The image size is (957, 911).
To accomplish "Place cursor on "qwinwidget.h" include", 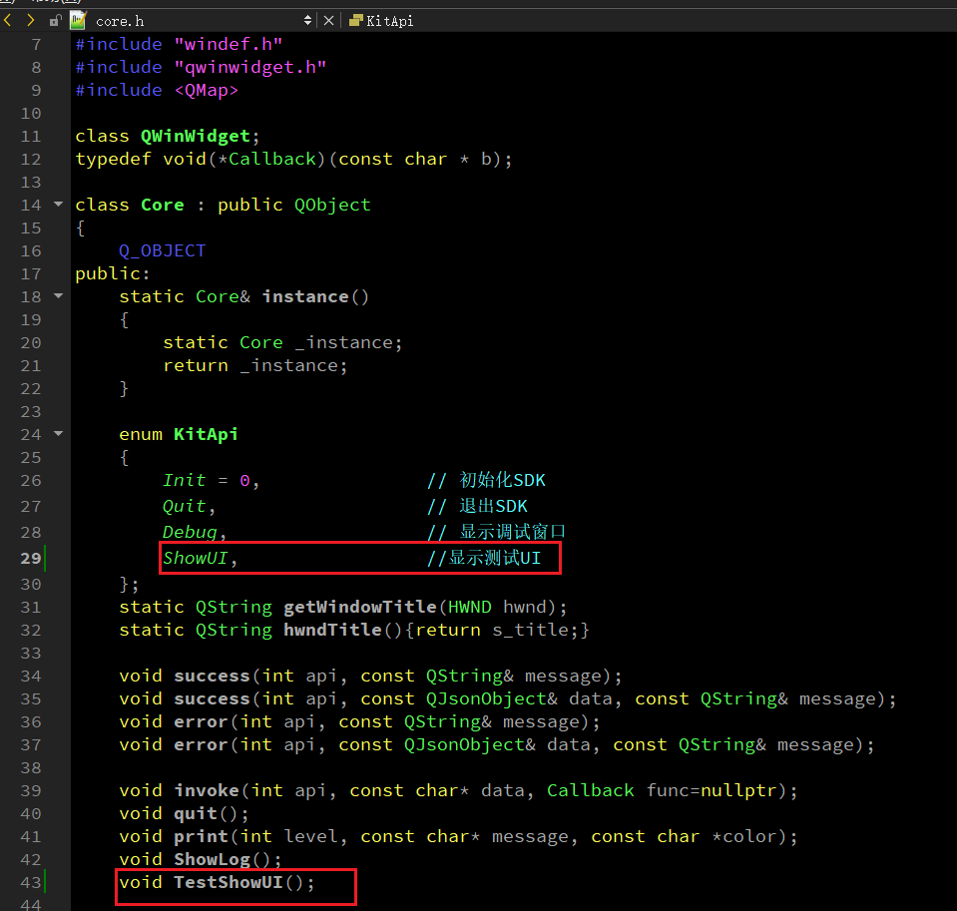I will [x=250, y=67].
